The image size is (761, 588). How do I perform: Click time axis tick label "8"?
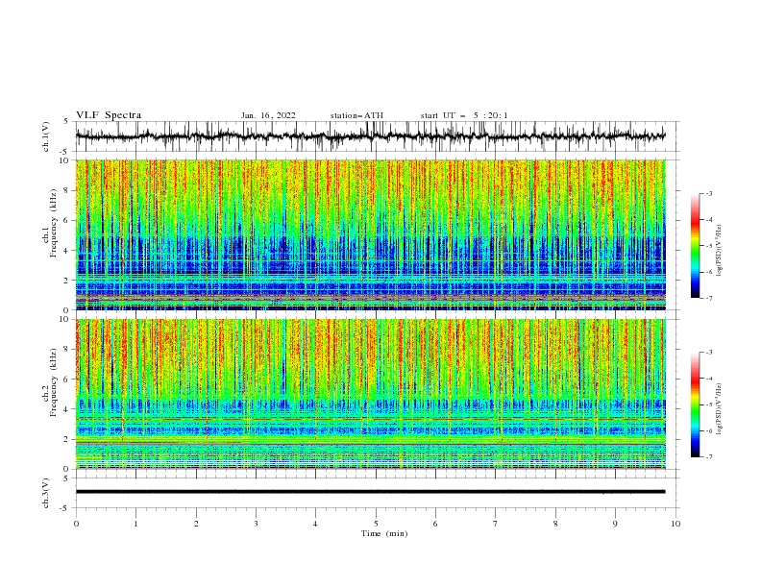(555, 524)
